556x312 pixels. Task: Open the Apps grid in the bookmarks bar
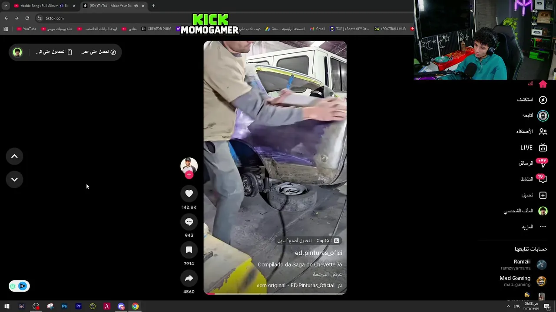point(6,29)
